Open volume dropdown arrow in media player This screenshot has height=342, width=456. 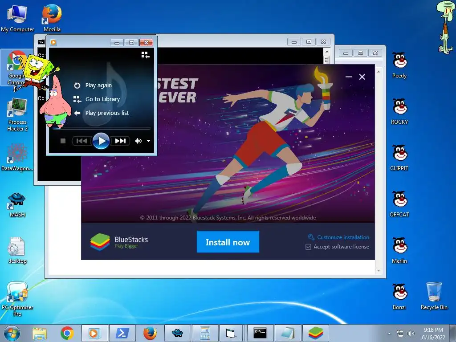coord(148,141)
